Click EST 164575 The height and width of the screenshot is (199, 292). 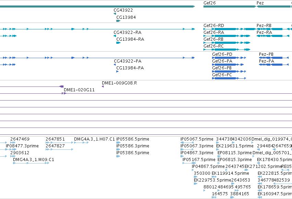click(x=214, y=198)
